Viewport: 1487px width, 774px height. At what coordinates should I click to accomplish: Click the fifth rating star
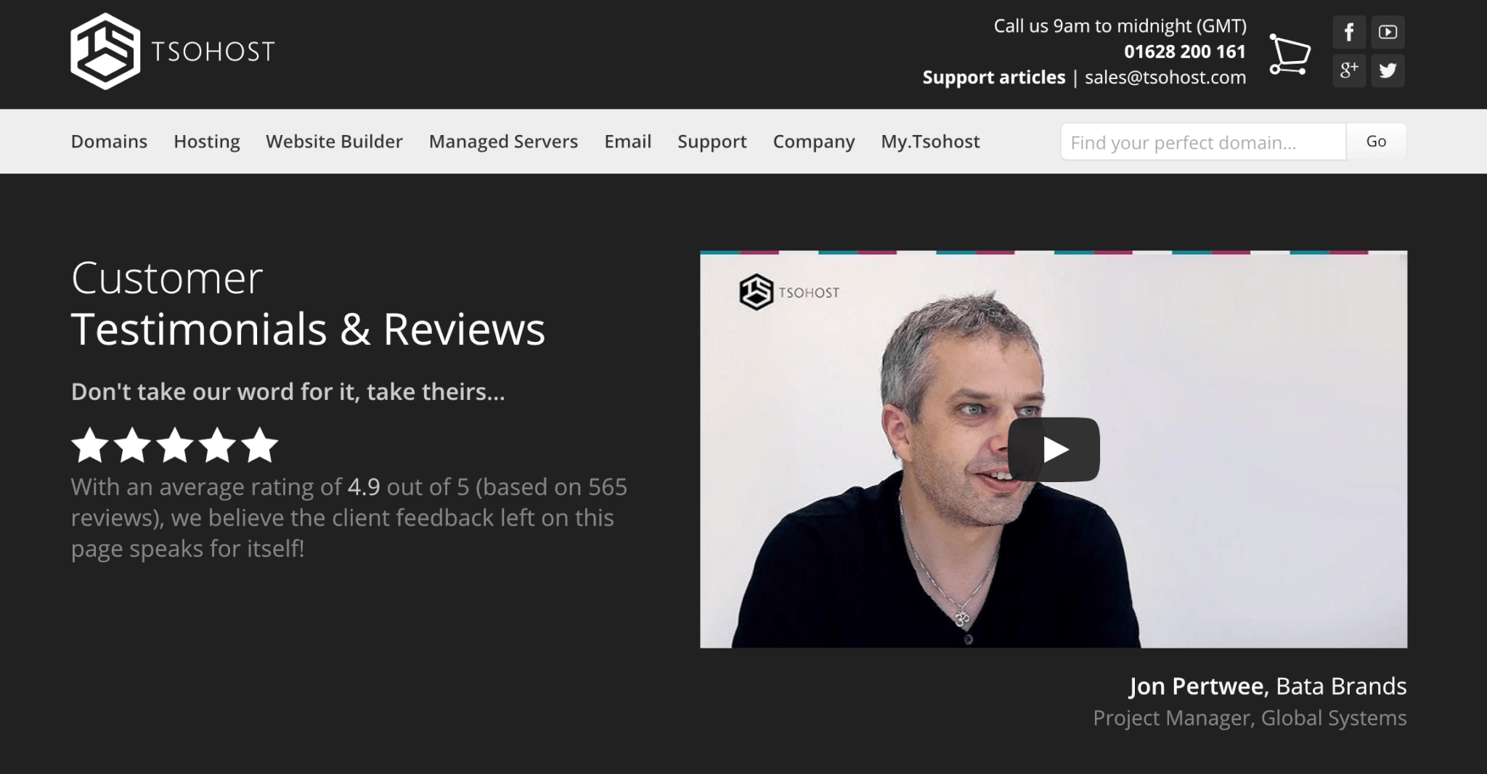[x=260, y=445]
